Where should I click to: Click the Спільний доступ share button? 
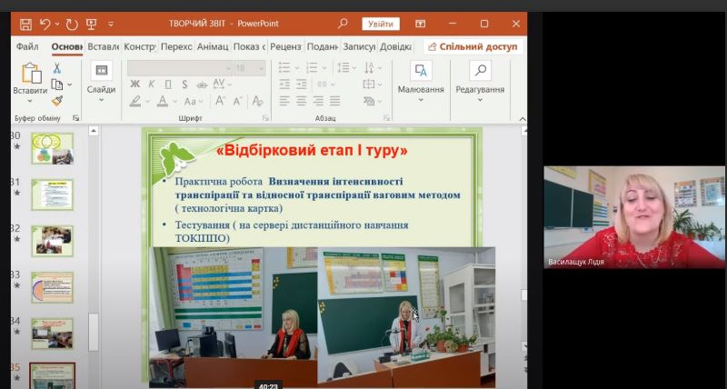[473, 47]
